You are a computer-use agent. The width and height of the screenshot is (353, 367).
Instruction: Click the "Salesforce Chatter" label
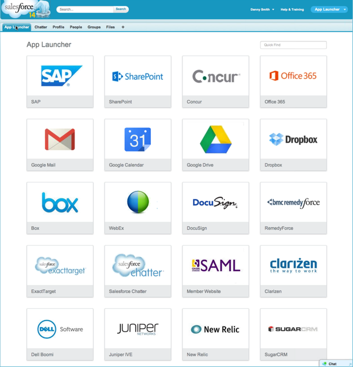pos(128,291)
